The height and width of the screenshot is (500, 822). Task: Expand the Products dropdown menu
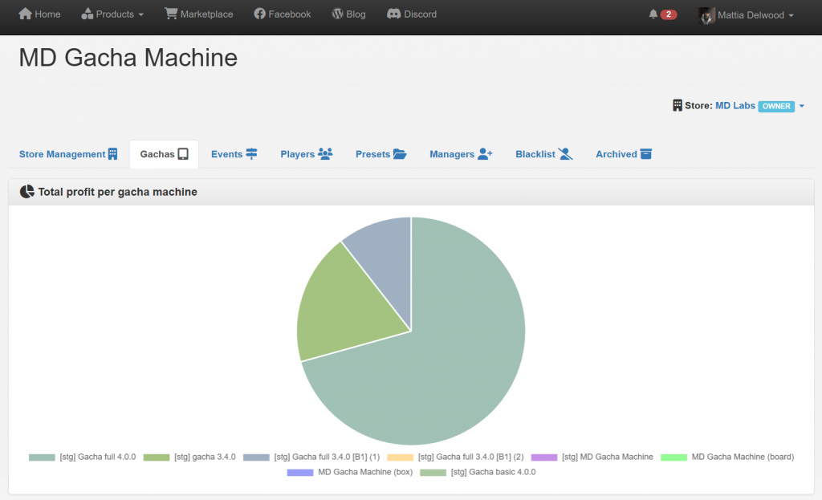pos(112,14)
